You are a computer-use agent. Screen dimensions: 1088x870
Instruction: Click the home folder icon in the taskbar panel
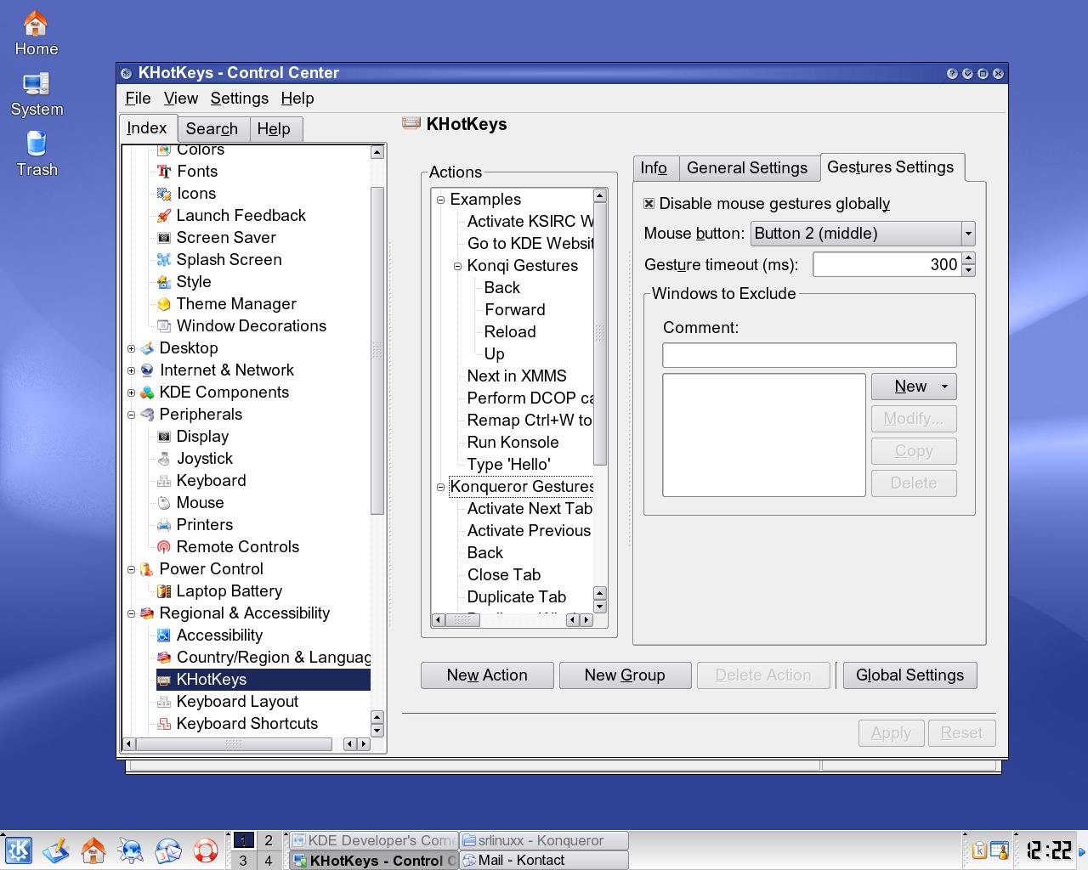tap(93, 850)
